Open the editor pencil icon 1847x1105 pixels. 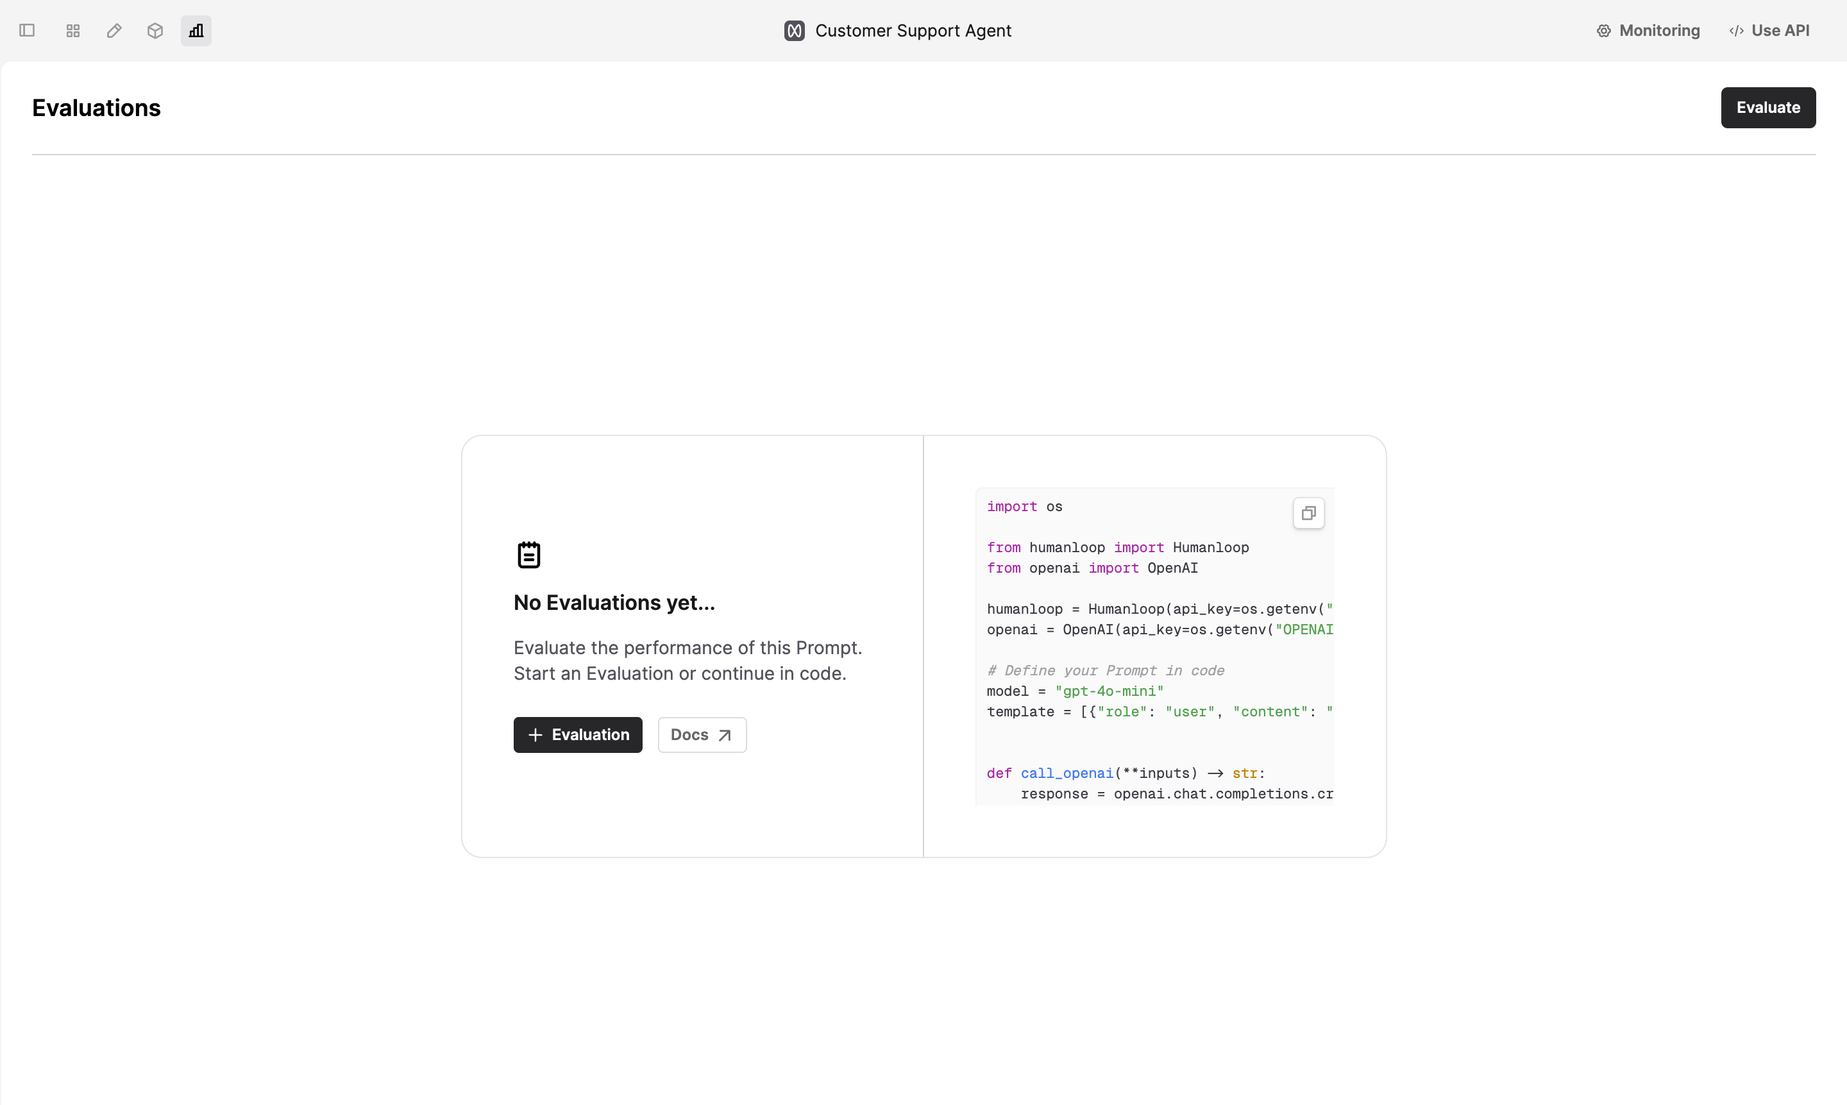pyautogui.click(x=114, y=31)
